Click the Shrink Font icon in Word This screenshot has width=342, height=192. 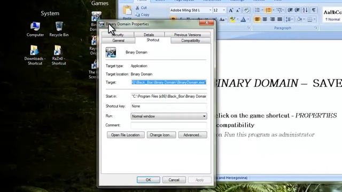tap(238, 10)
